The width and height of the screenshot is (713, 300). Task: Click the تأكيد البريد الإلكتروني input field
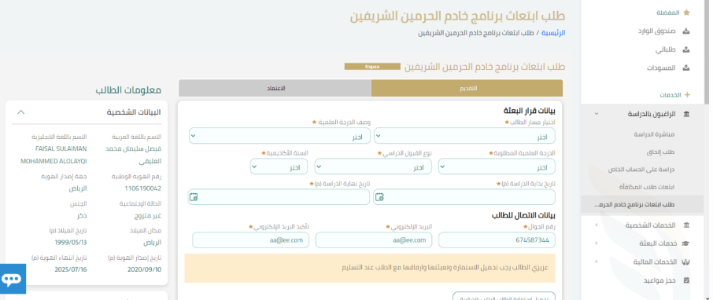pos(250,240)
